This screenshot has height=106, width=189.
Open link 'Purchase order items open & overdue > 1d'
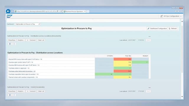click(22, 71)
